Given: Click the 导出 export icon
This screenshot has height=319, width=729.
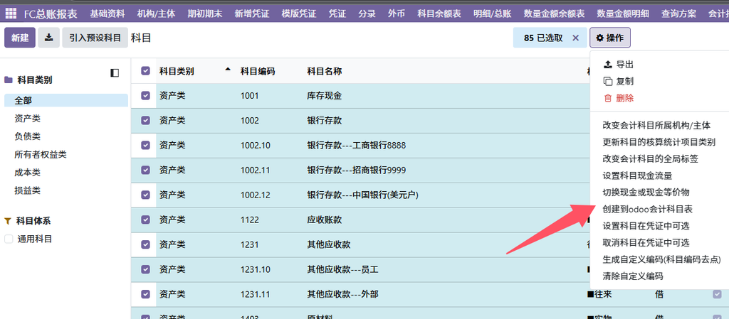Looking at the screenshot, I should 608,65.
